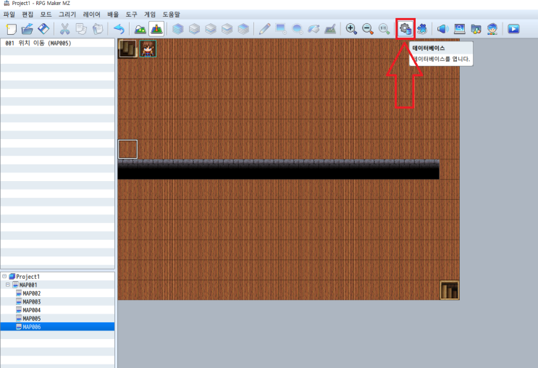The width and height of the screenshot is (538, 368).
Task: Open the 모드 menu
Action: (46, 14)
